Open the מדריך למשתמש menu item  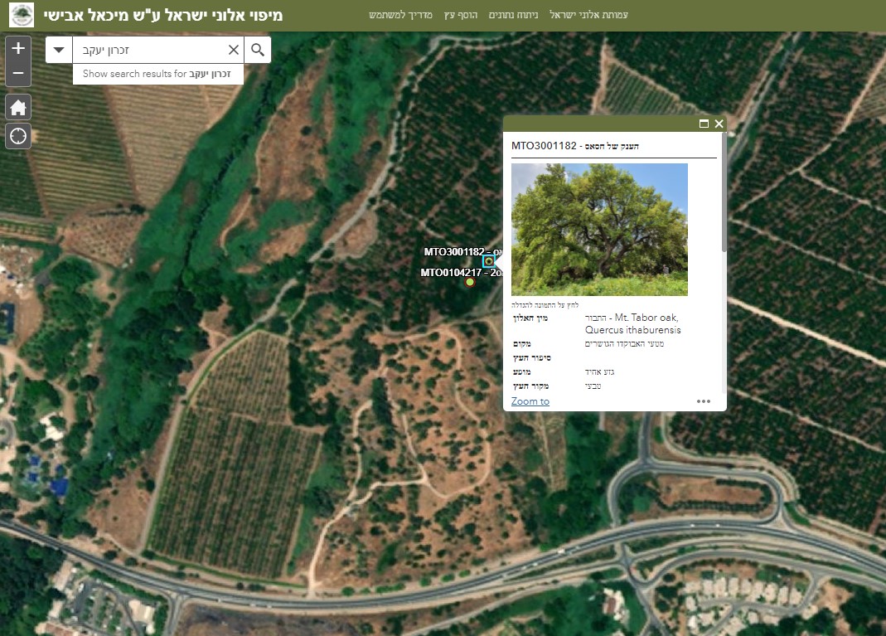click(400, 15)
